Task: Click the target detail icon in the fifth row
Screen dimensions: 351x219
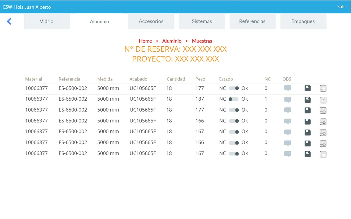Action: pyautogui.click(x=323, y=133)
